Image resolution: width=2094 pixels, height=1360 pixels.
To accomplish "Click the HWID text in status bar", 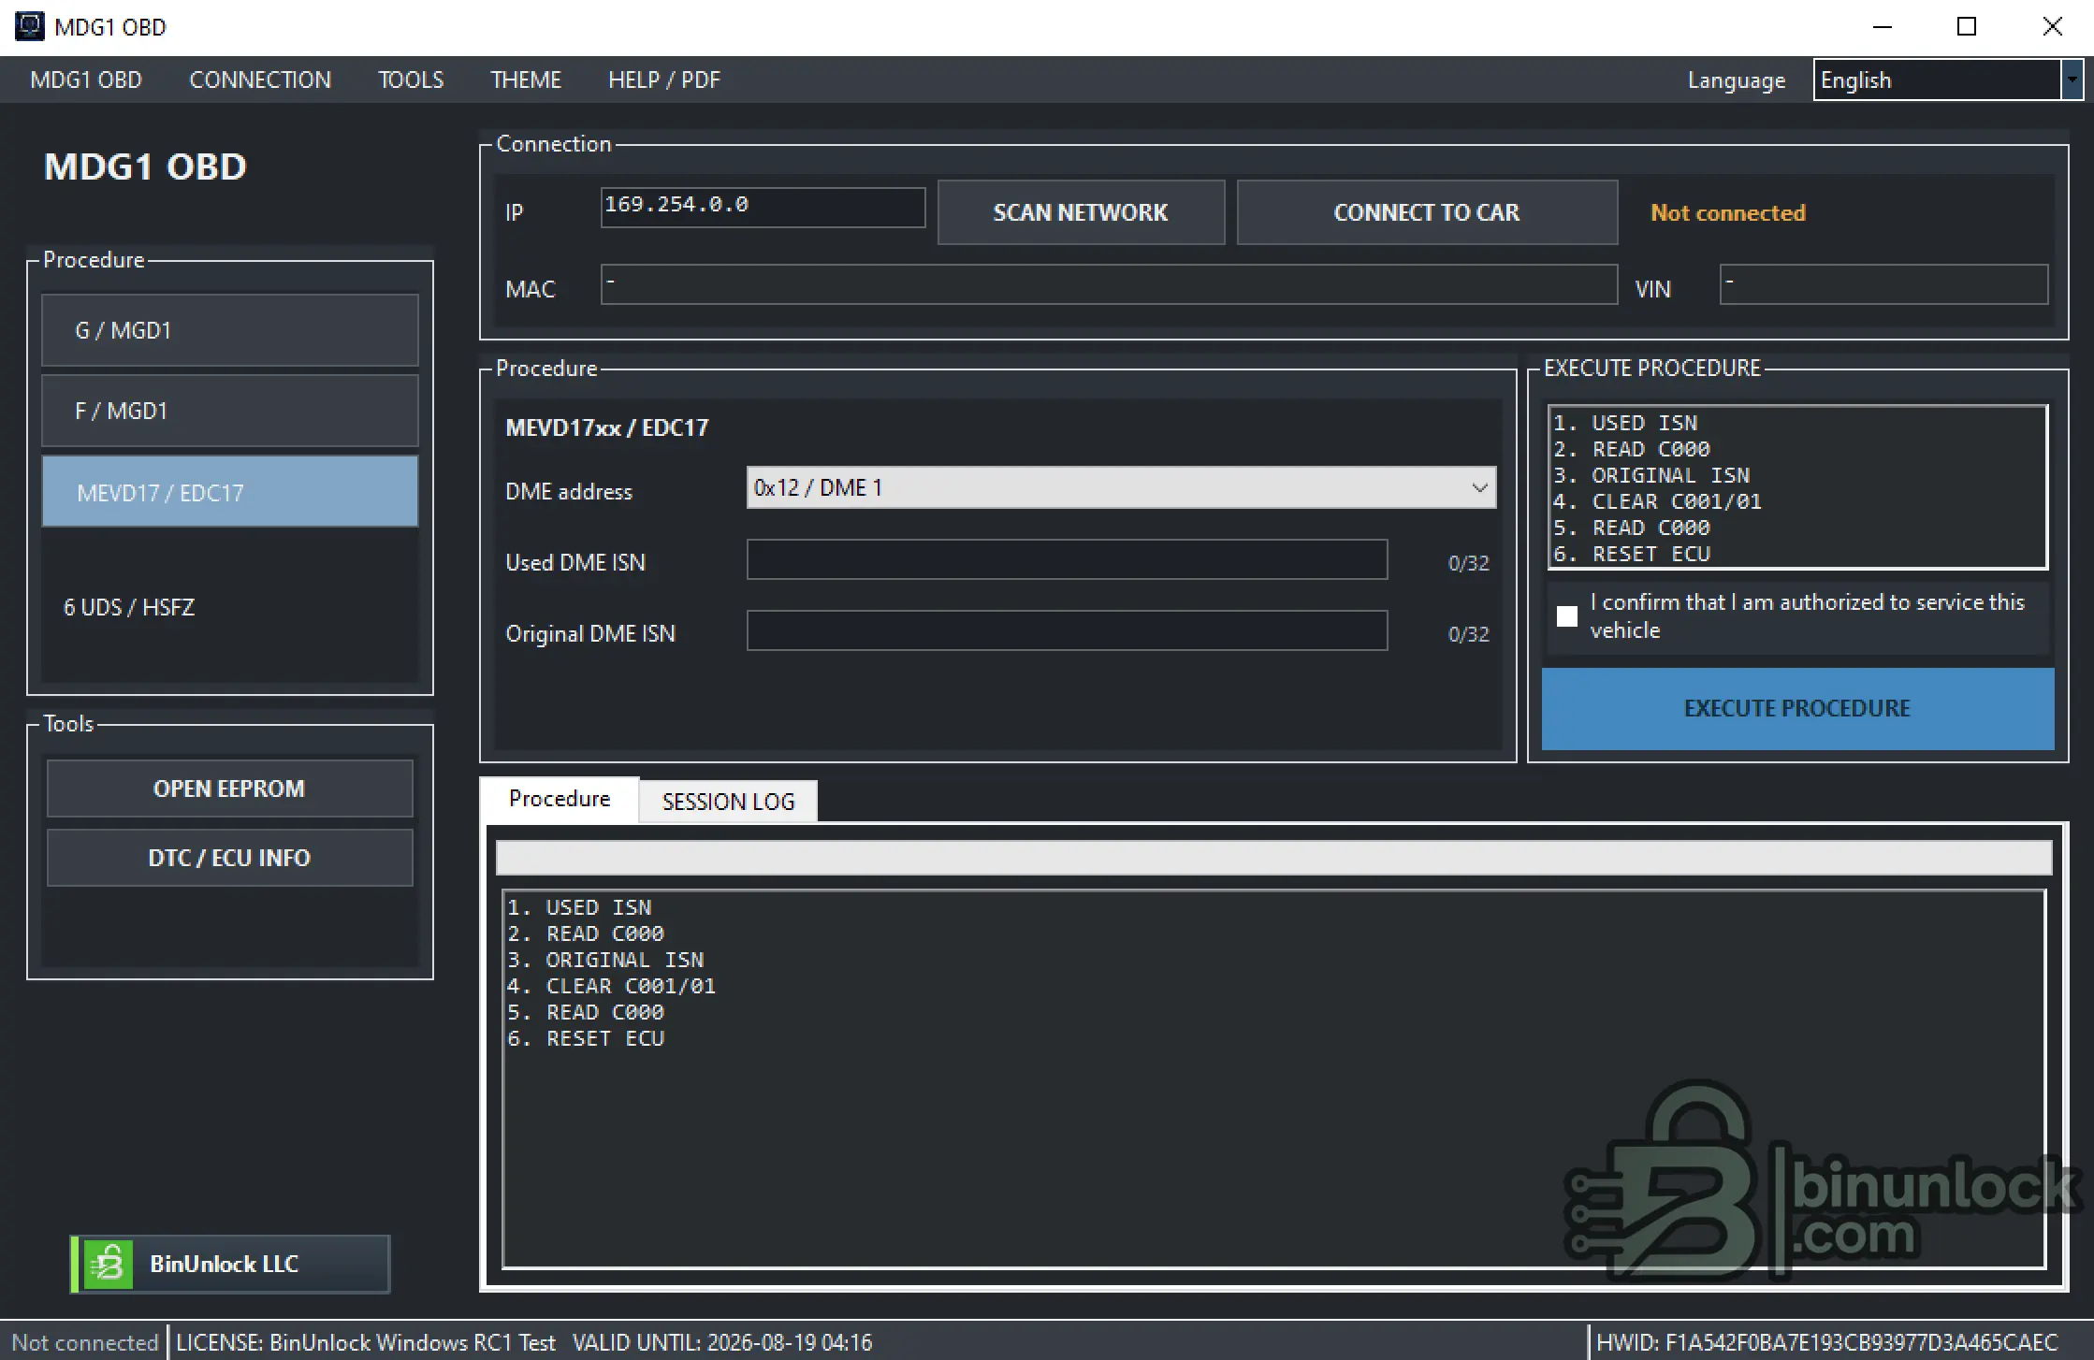I will pyautogui.click(x=1827, y=1343).
